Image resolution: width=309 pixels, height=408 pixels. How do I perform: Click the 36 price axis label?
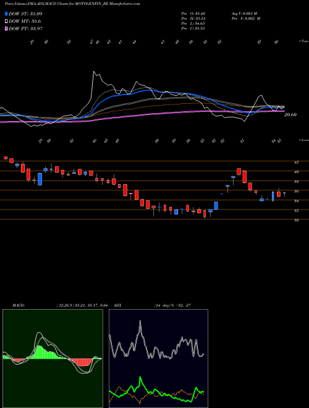(296, 192)
